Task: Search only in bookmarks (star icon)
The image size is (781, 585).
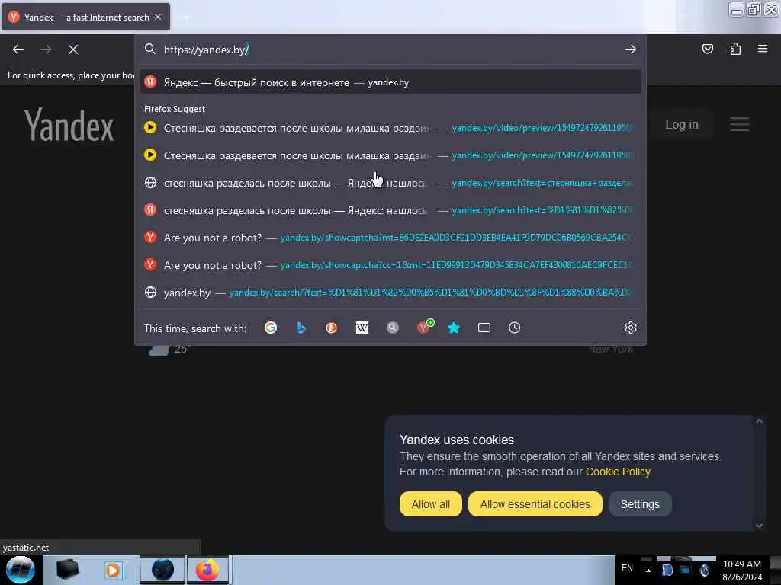Action: click(454, 328)
